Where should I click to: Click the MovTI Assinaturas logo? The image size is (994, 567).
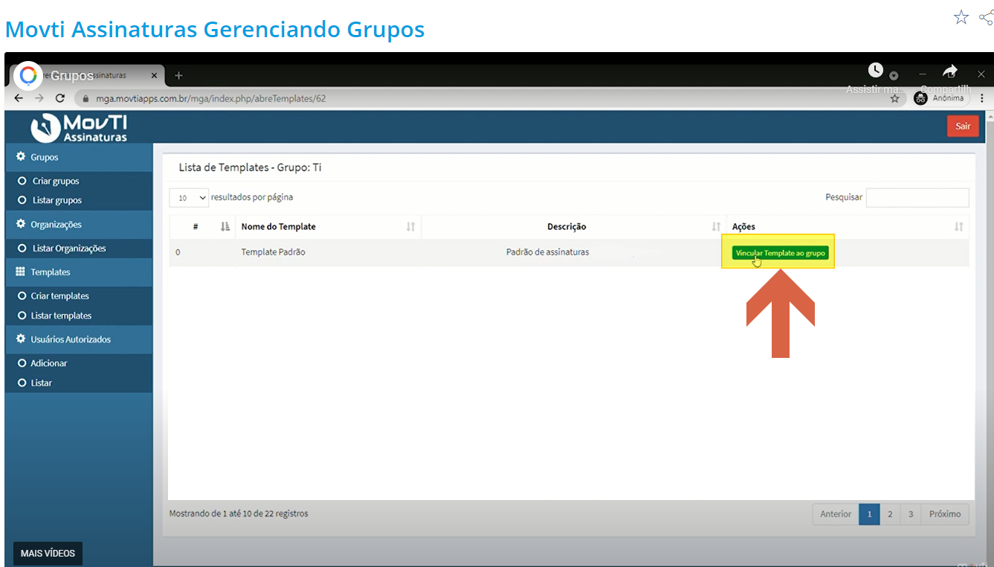pyautogui.click(x=80, y=127)
